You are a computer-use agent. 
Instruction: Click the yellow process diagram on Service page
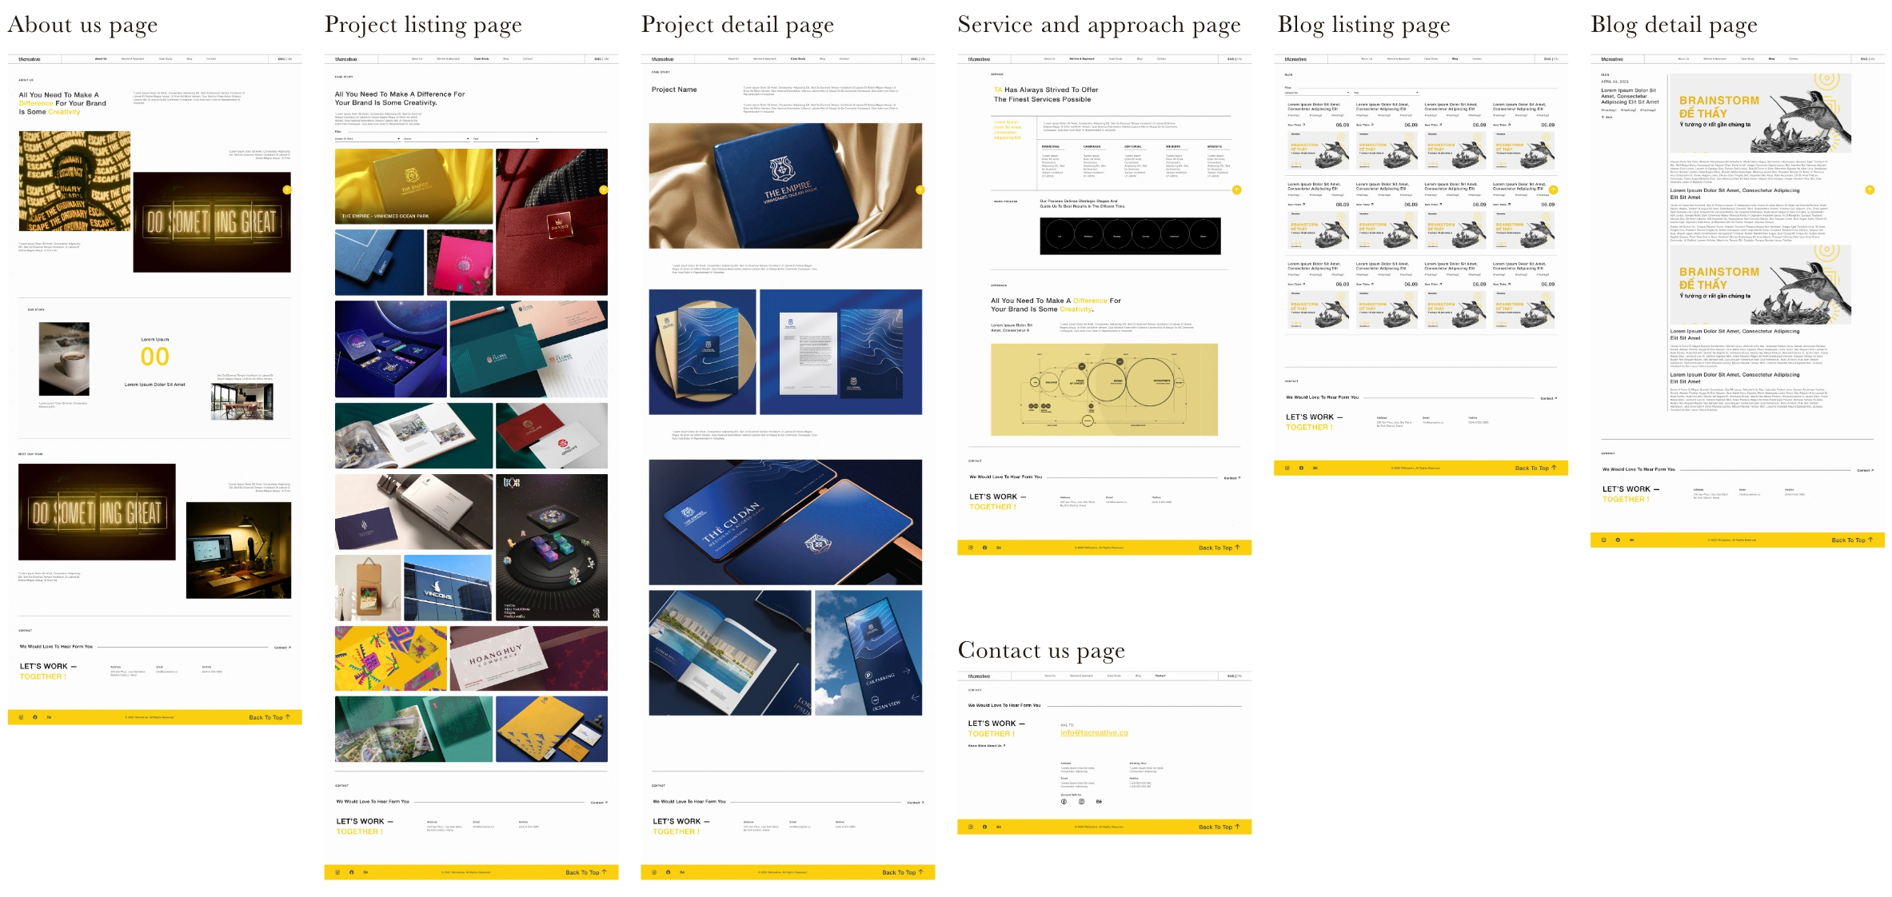click(x=1104, y=389)
